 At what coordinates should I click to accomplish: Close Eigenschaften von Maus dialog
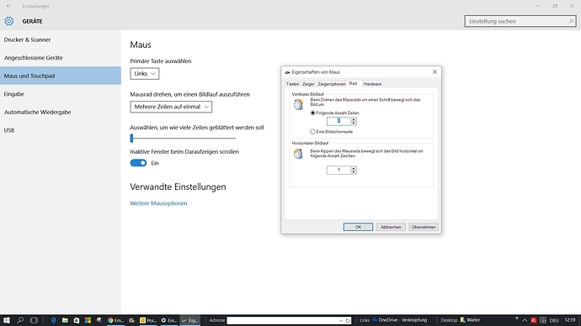[434, 71]
